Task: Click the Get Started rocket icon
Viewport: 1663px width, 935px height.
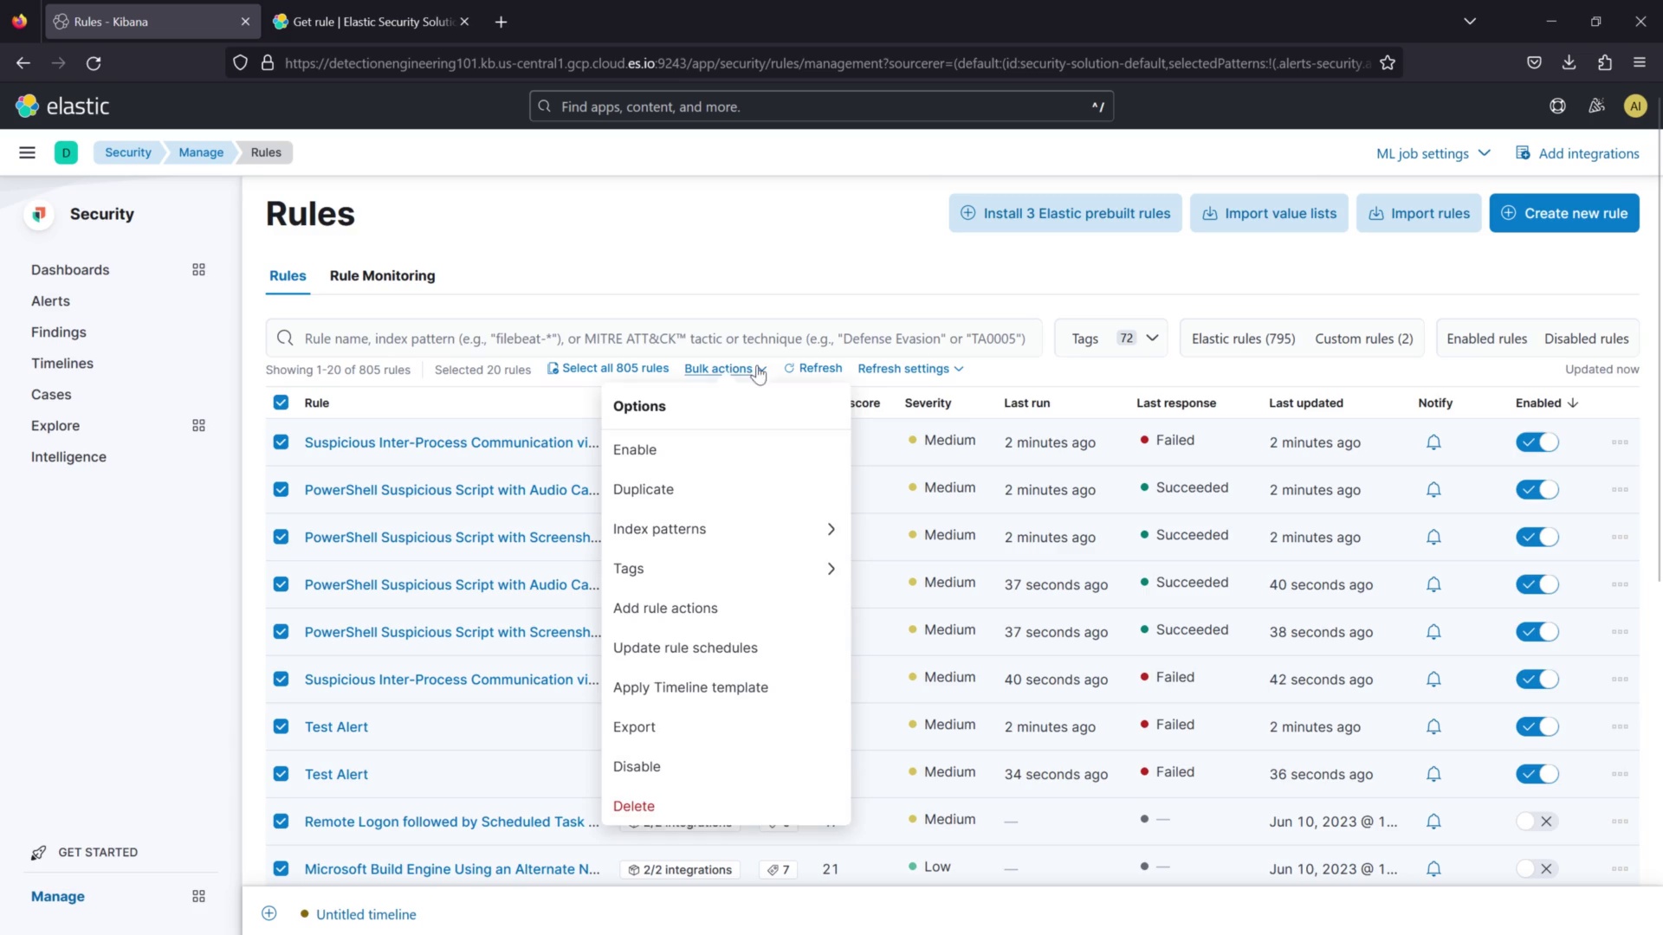Action: tap(38, 853)
